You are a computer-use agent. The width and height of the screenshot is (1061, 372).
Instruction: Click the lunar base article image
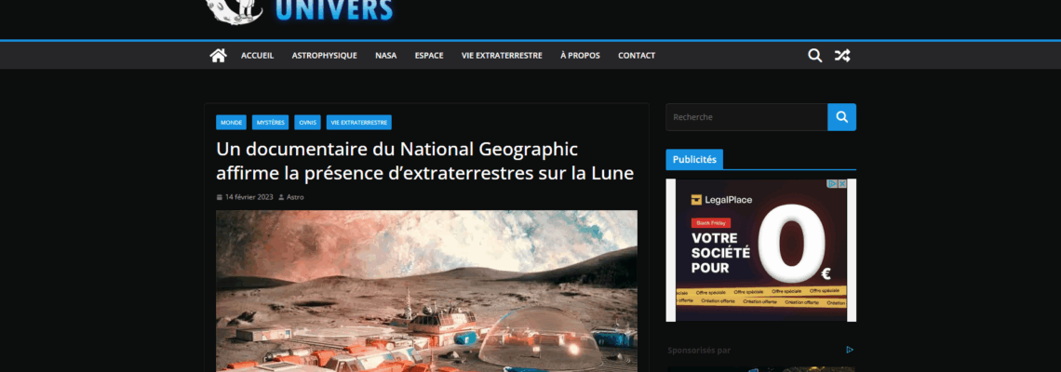(426, 291)
